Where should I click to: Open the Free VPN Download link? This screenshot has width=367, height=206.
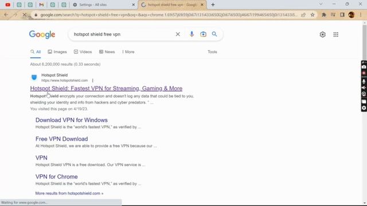click(61, 139)
